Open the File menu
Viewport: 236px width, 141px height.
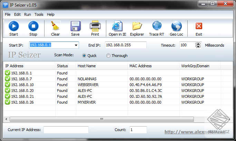coord(8,14)
